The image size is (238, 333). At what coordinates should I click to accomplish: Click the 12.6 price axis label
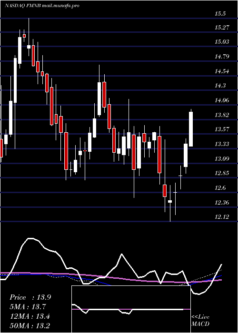click(x=220, y=188)
